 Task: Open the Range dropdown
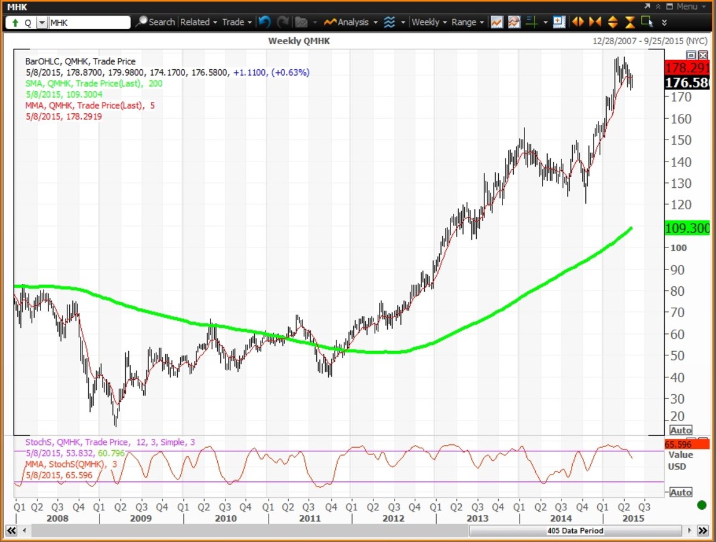tap(468, 22)
